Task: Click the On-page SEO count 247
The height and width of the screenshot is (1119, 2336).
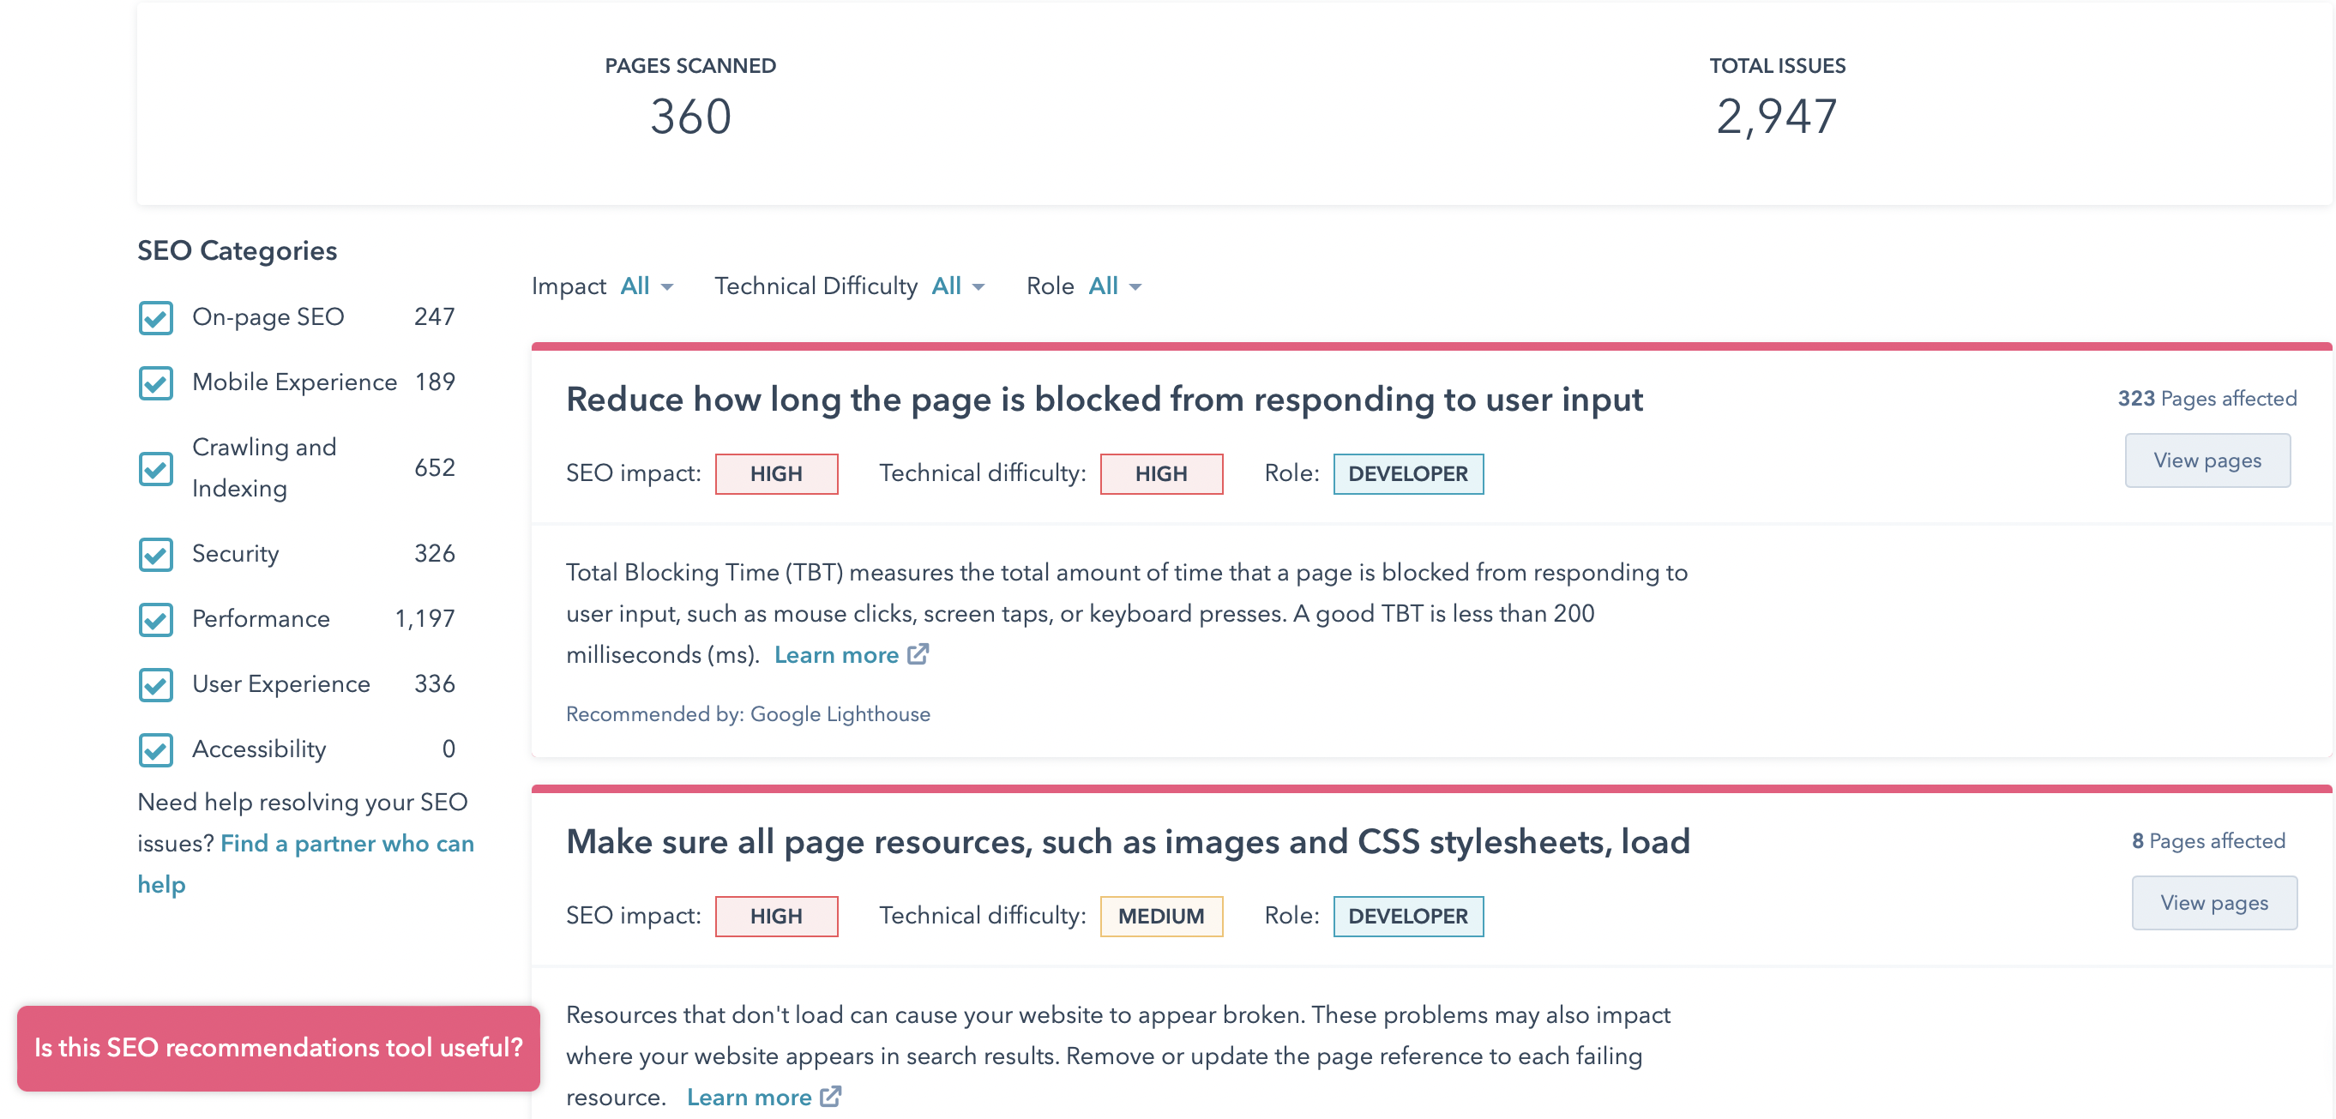Action: [435, 317]
